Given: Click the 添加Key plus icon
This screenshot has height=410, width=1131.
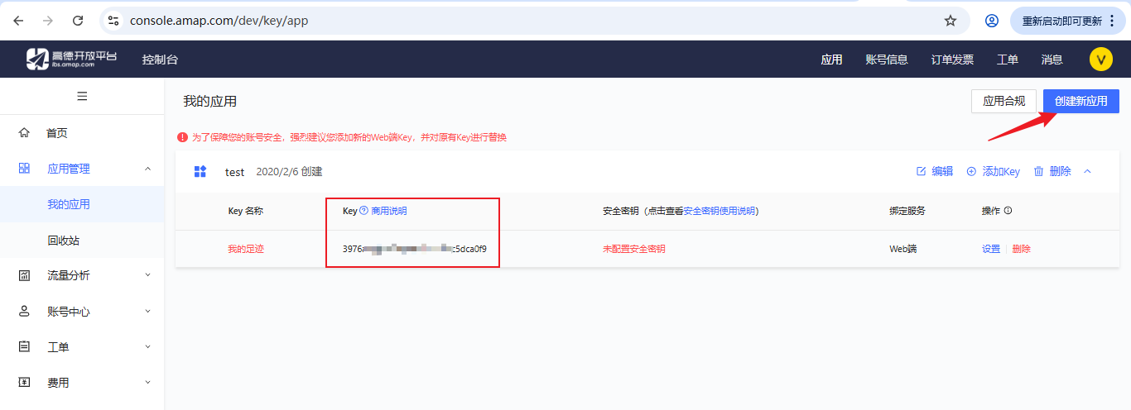Looking at the screenshot, I should (971, 171).
